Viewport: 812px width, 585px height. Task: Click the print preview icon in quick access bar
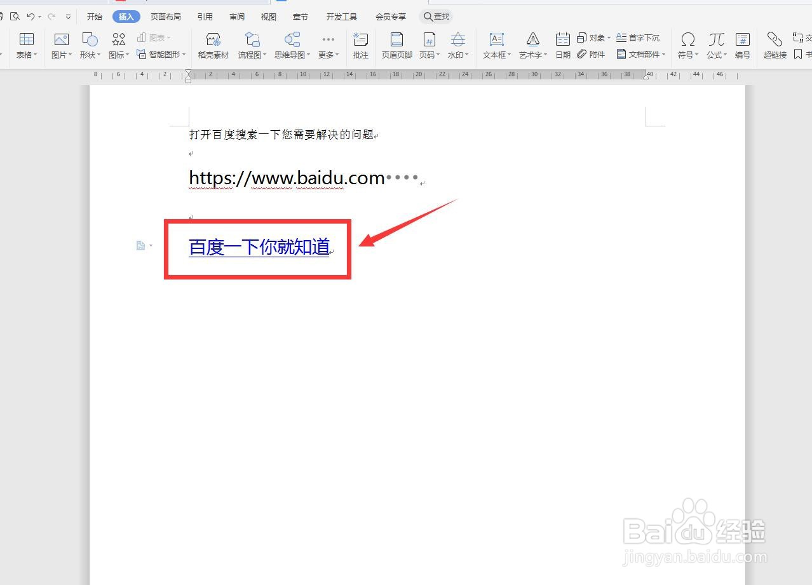15,17
